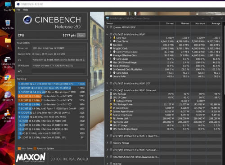225x165 pixels.
Task: Select ranking row 5 i9-11900F score 5706
Action: [51, 100]
